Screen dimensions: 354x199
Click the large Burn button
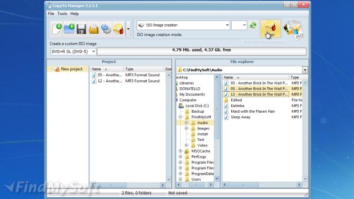pyautogui.click(x=270, y=29)
